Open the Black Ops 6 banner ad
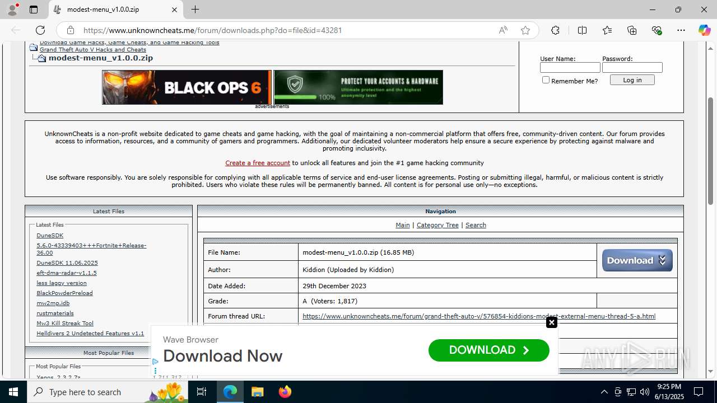The image size is (717, 403). (x=187, y=87)
